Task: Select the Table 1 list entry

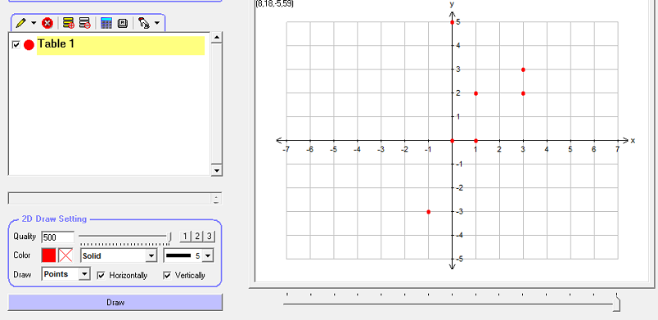Action: pos(120,45)
